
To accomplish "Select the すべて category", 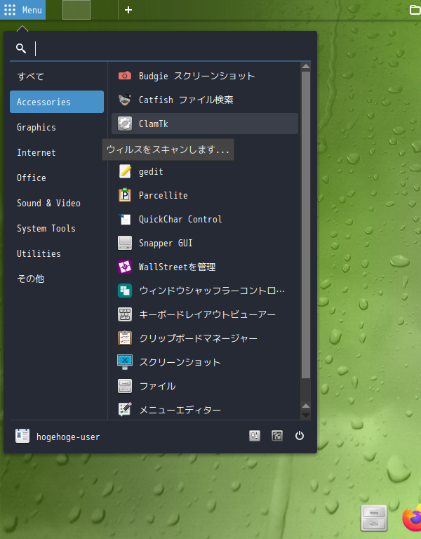I will (x=57, y=76).
